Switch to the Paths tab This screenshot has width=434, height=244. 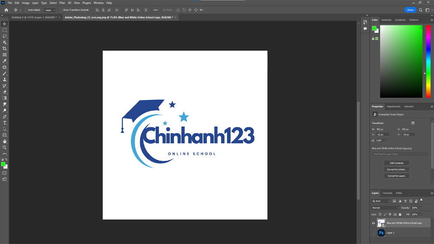click(x=399, y=193)
